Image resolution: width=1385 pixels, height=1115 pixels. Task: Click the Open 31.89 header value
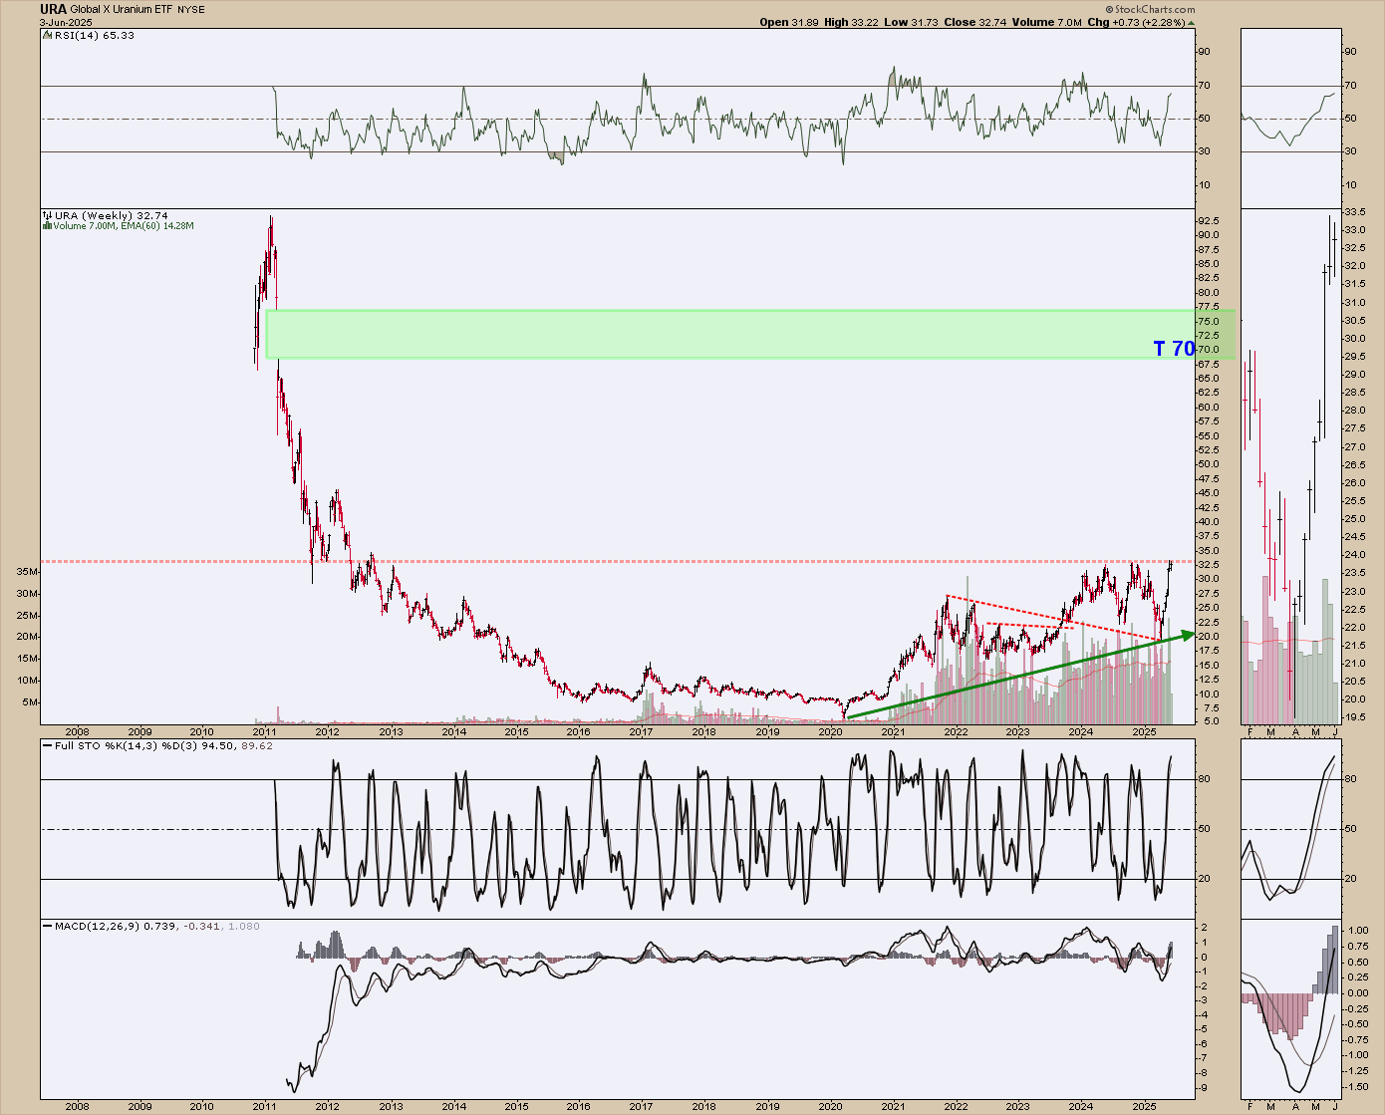coord(789,22)
